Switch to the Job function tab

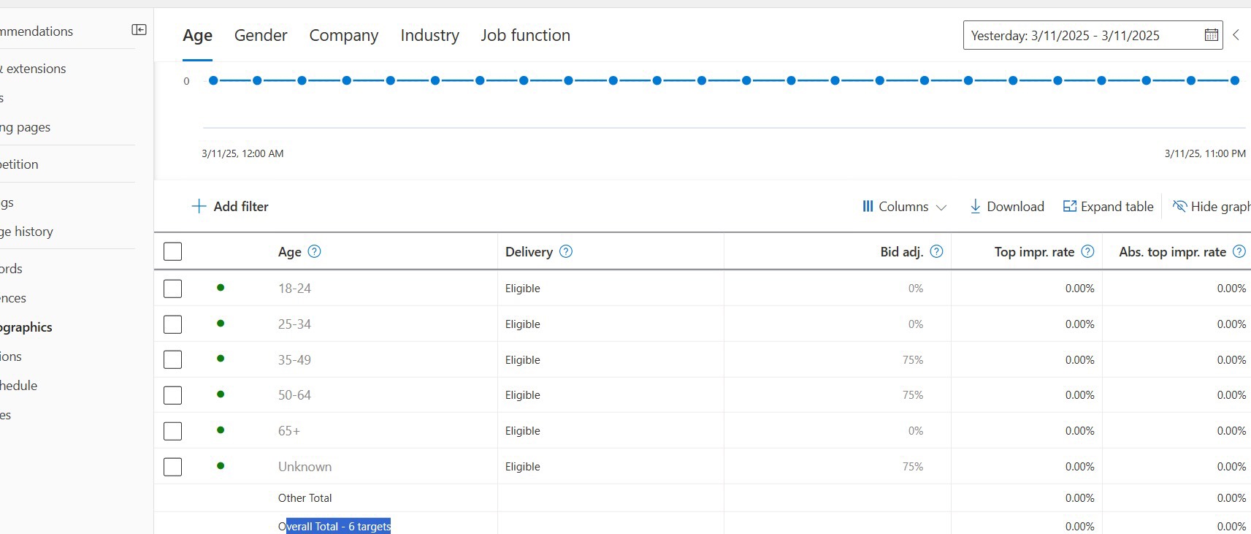[x=525, y=35]
